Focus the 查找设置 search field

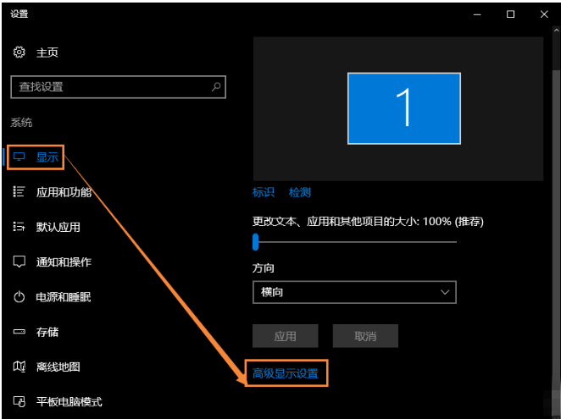coord(110,86)
